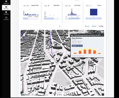The height and width of the screenshot is (98, 119).
Task: Click the Errors chart range slider
Action: pyautogui.click(x=94, y=18)
